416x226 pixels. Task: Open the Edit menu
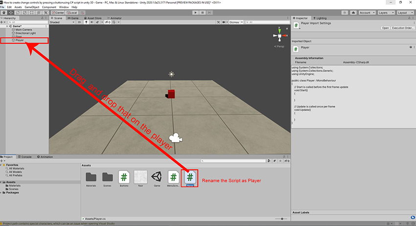(9, 7)
